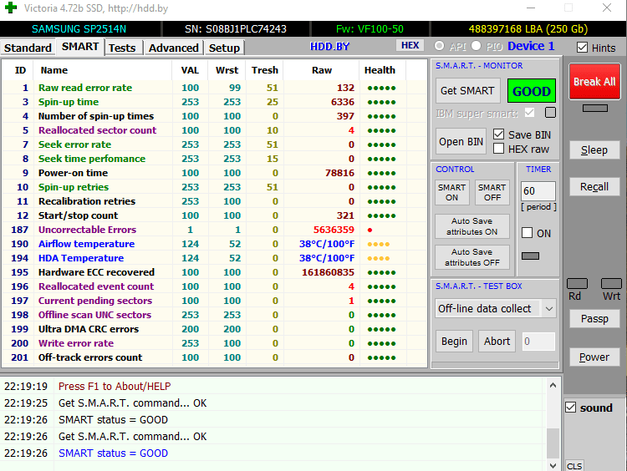Click the timer period input field

[x=538, y=191]
